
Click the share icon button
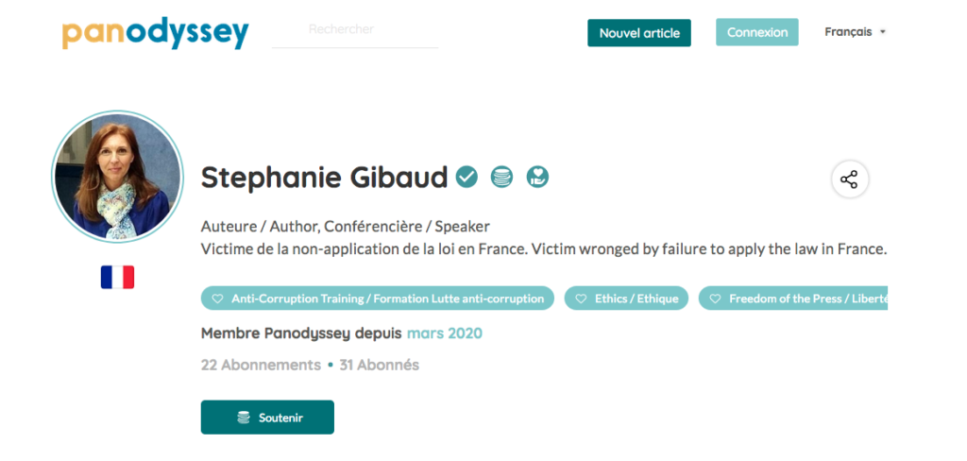[849, 179]
